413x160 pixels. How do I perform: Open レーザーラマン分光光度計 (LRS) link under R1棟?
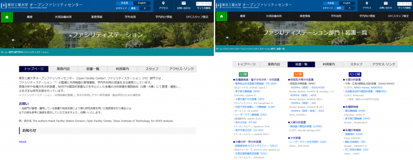[308, 142]
